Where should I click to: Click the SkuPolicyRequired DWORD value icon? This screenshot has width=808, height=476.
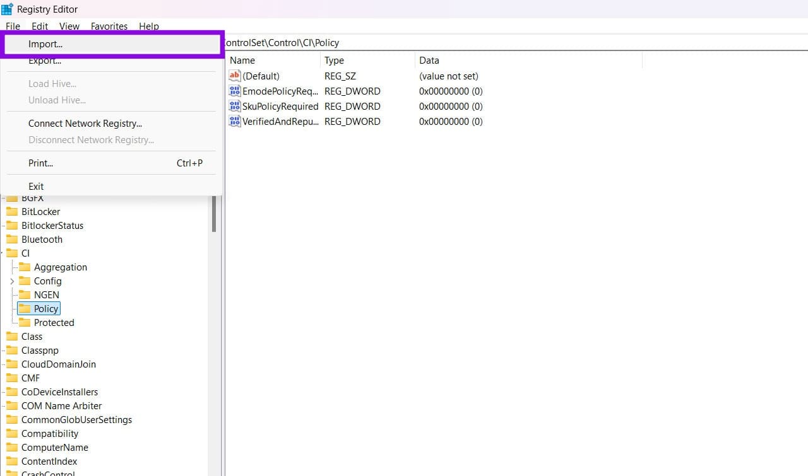235,106
